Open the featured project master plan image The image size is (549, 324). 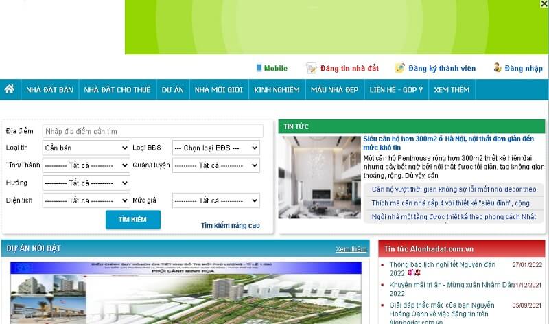[186, 293]
